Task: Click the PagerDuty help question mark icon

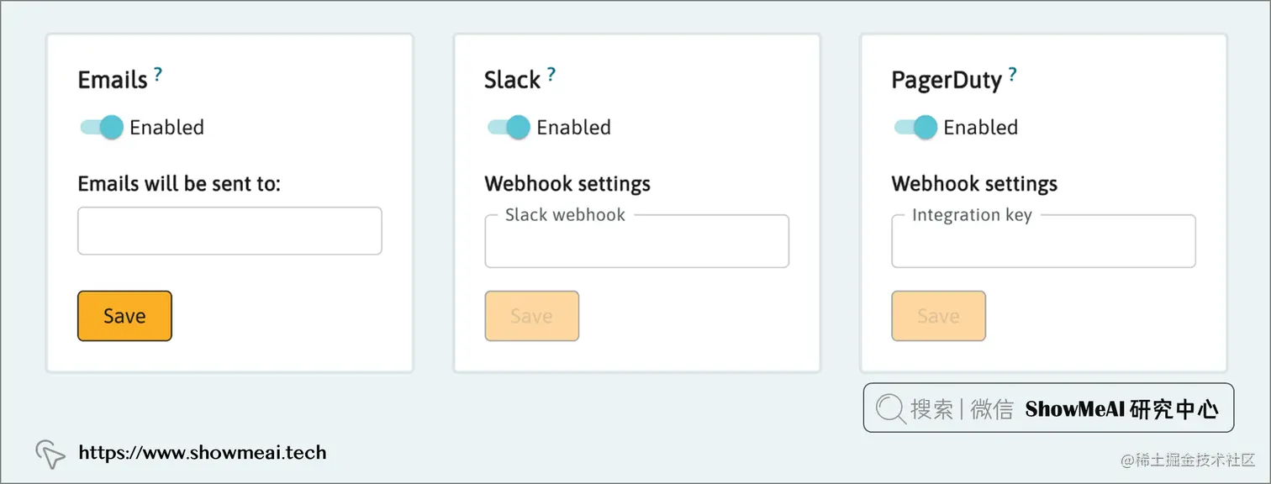Action: [x=1012, y=75]
